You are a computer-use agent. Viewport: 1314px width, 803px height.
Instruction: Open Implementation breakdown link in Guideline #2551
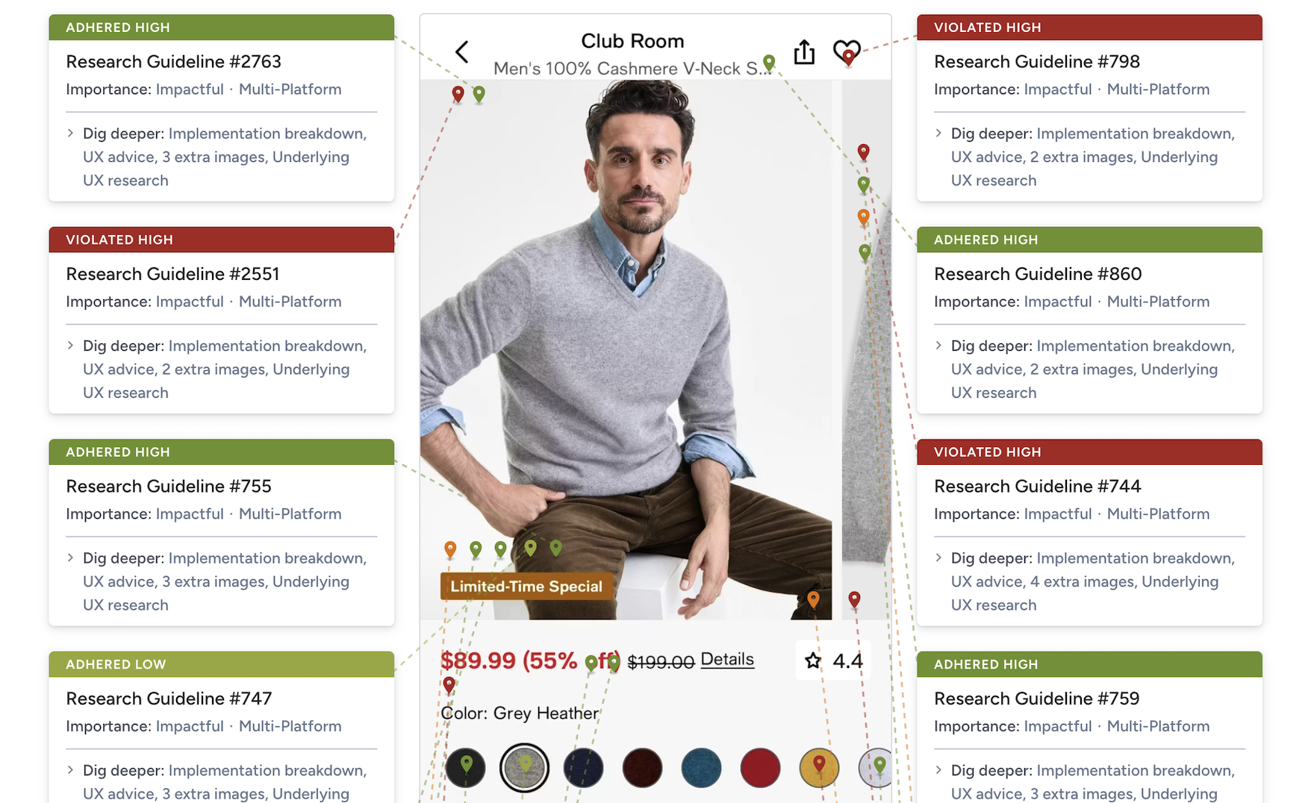[x=267, y=346]
